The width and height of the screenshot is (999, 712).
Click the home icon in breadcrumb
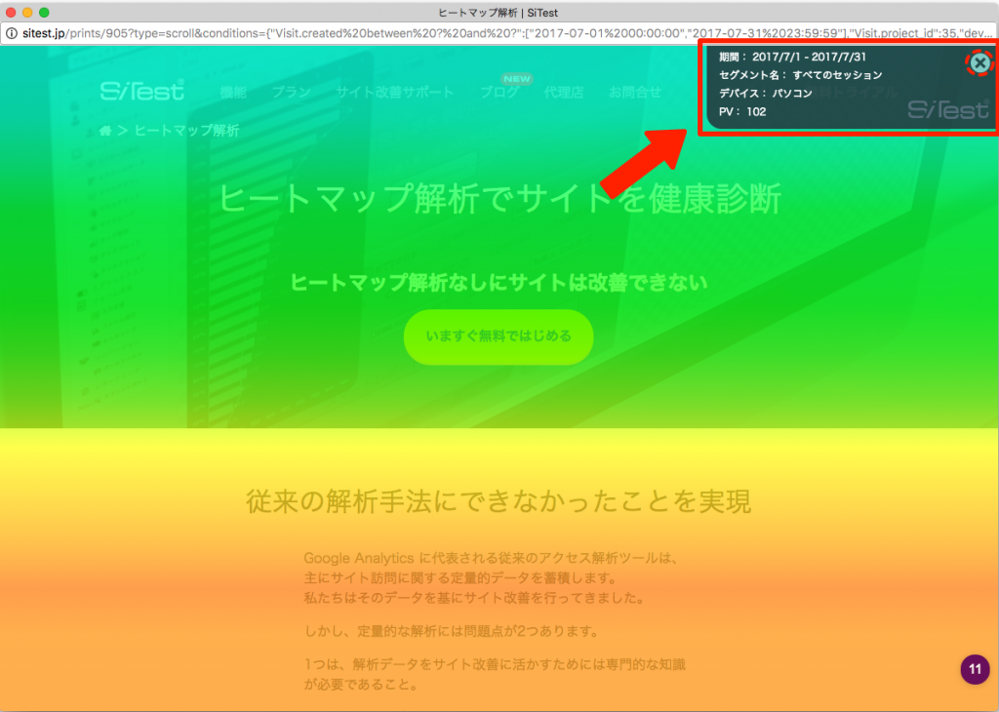(x=105, y=131)
